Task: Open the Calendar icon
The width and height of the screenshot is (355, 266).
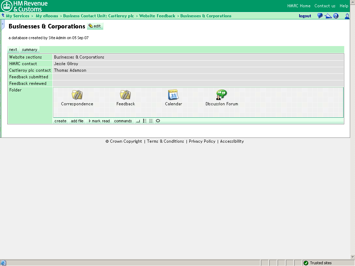Action: pos(173,95)
